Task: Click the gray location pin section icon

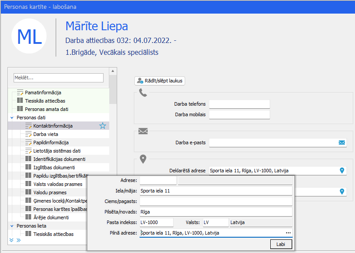Action: click(143, 159)
